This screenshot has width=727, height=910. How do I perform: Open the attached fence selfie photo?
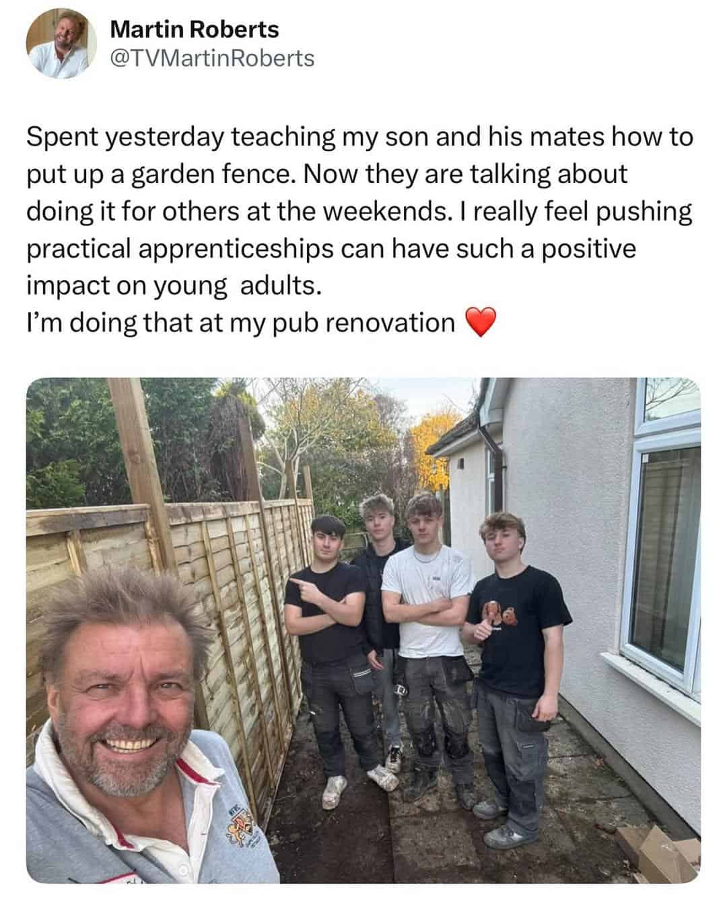click(363, 630)
